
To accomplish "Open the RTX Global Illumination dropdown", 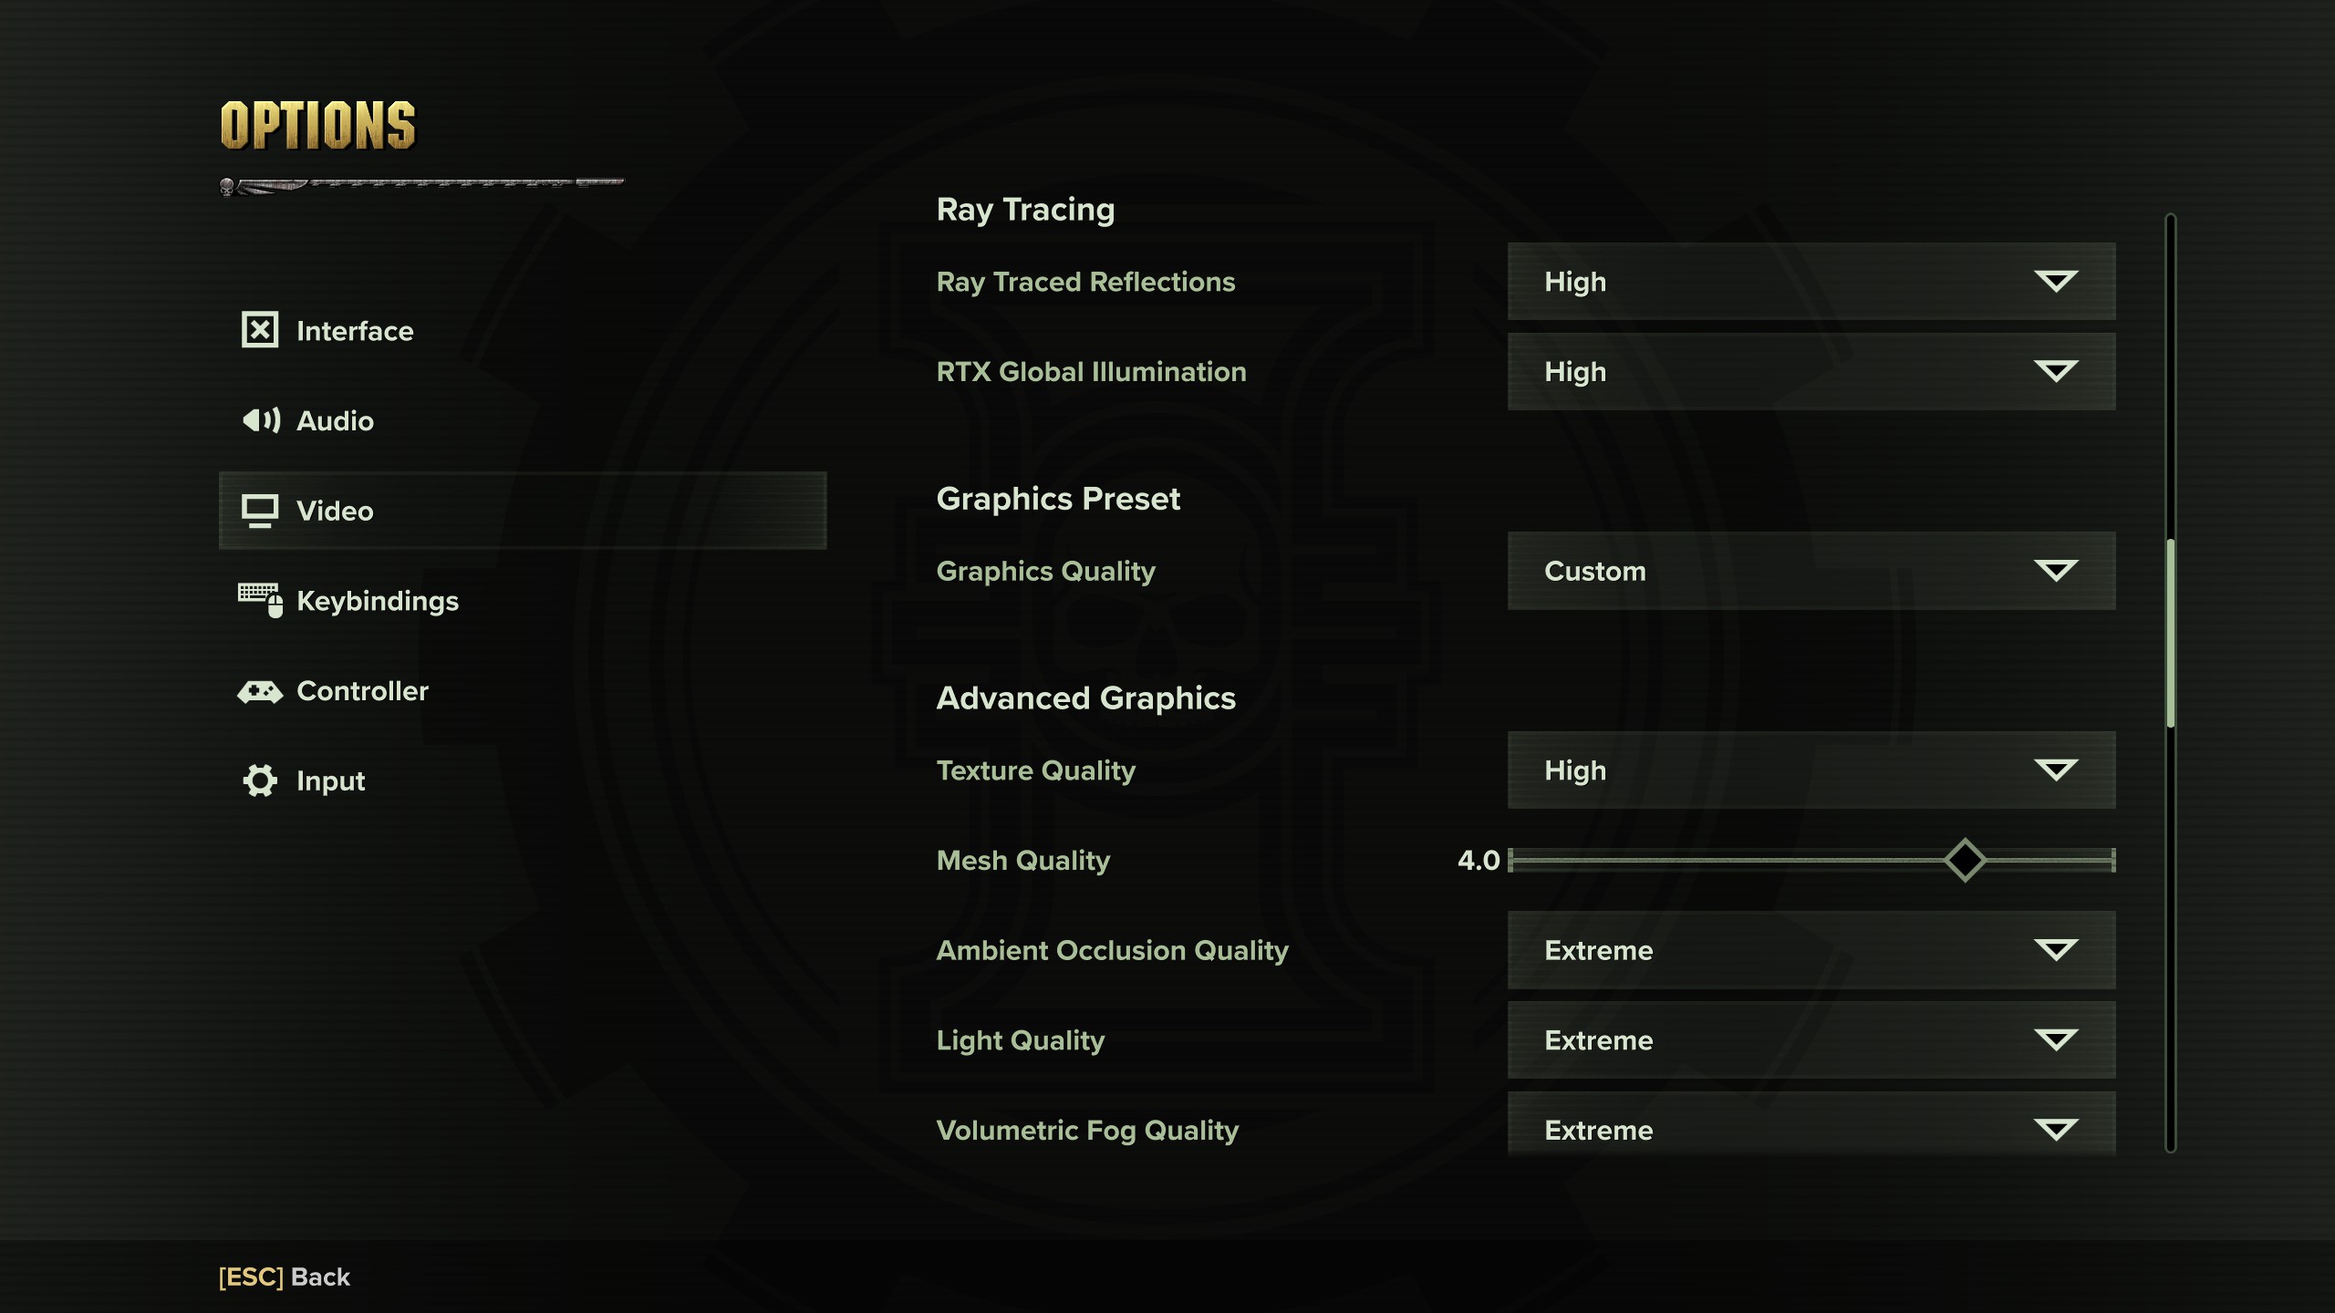I will pyautogui.click(x=1811, y=371).
